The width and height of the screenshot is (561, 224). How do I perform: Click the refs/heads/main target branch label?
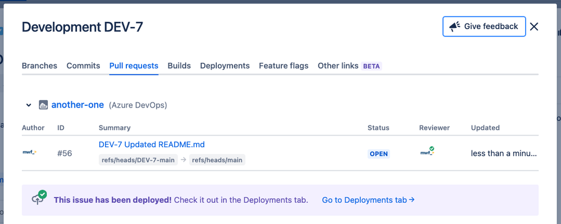tap(217, 160)
